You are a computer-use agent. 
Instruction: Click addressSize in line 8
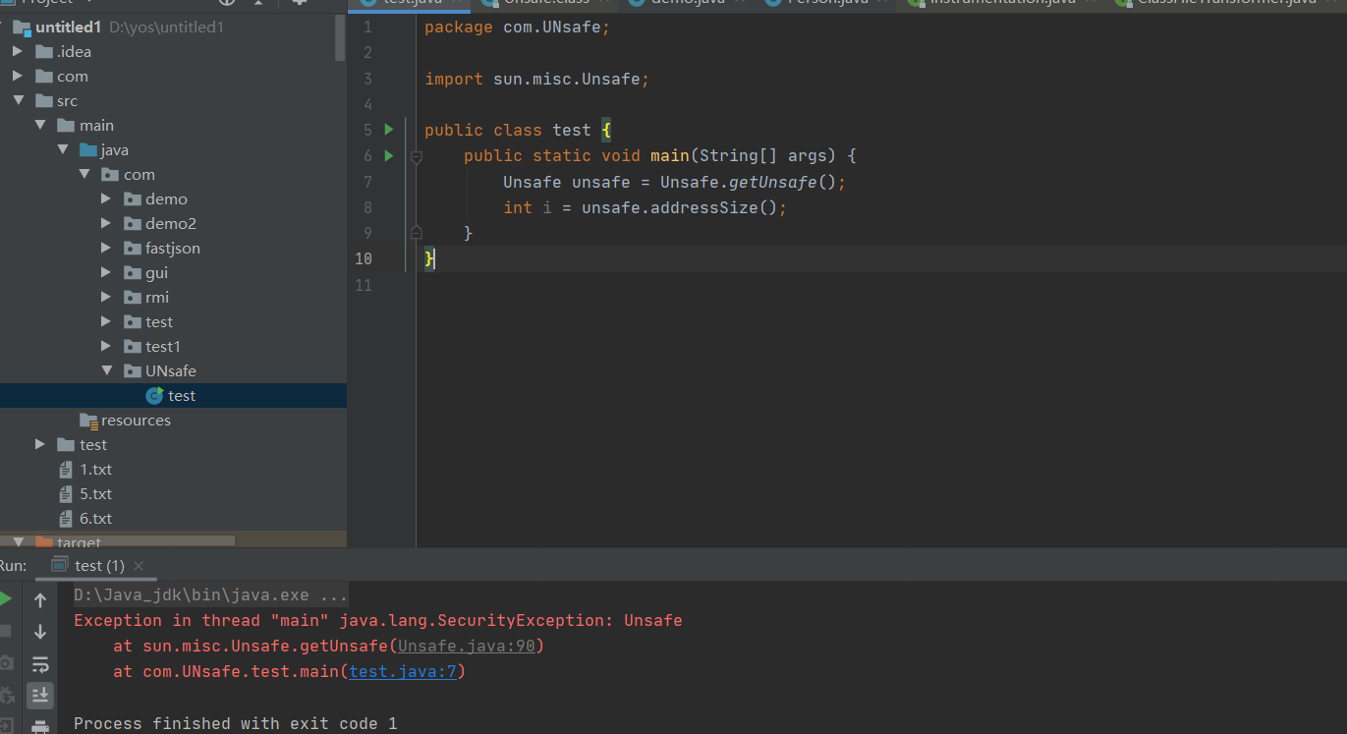coord(704,207)
